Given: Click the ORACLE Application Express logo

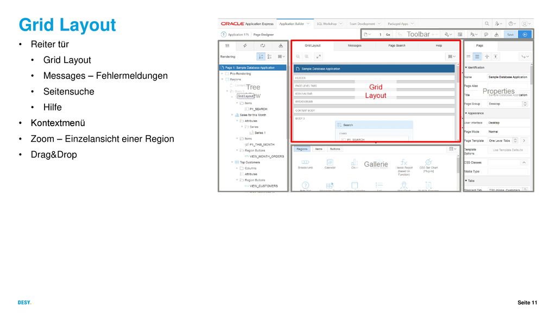Looking at the screenshot, I should tap(247, 24).
